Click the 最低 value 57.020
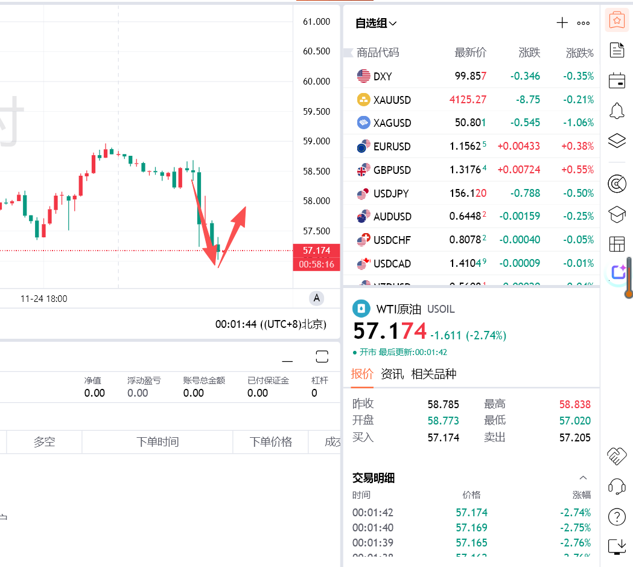 (575, 421)
